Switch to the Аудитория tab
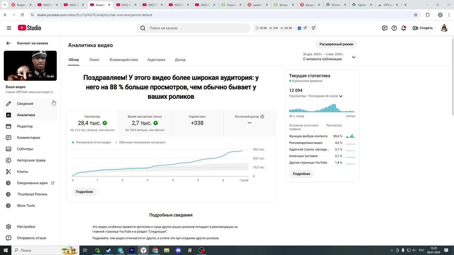This screenshot has height=255, width=454. (x=156, y=60)
